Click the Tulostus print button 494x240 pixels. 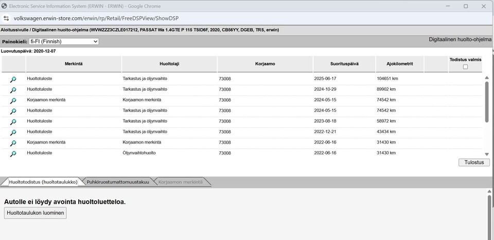(x=474, y=163)
